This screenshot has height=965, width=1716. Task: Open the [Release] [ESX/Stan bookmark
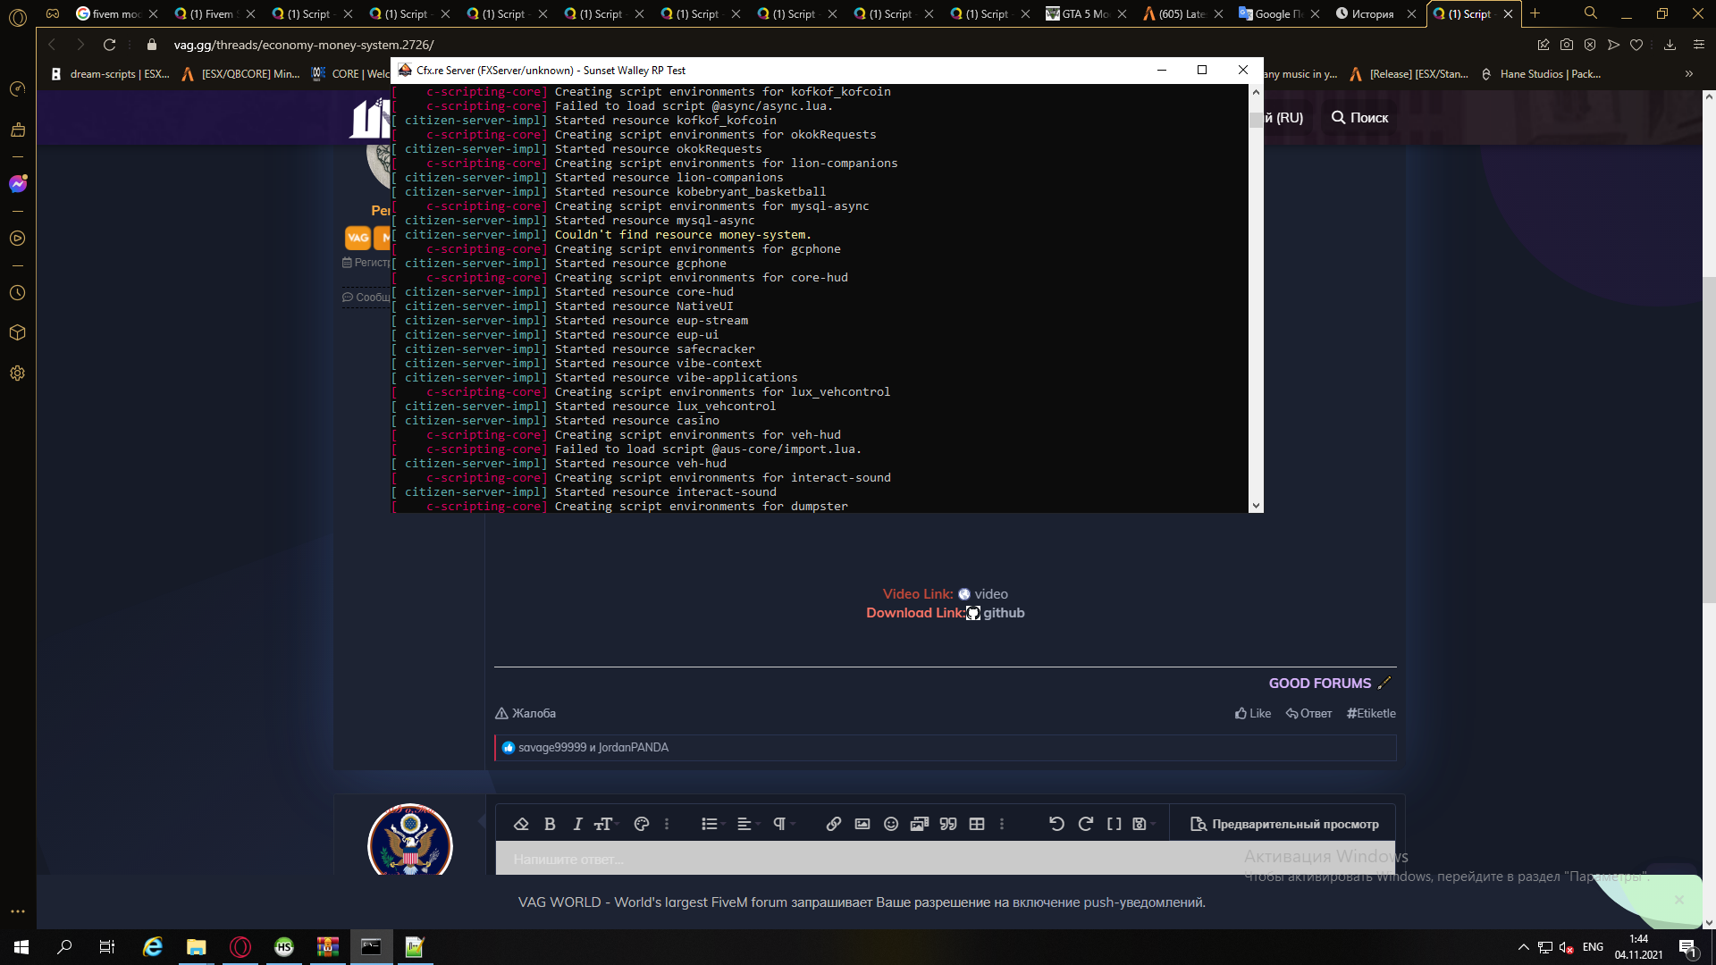click(1409, 74)
